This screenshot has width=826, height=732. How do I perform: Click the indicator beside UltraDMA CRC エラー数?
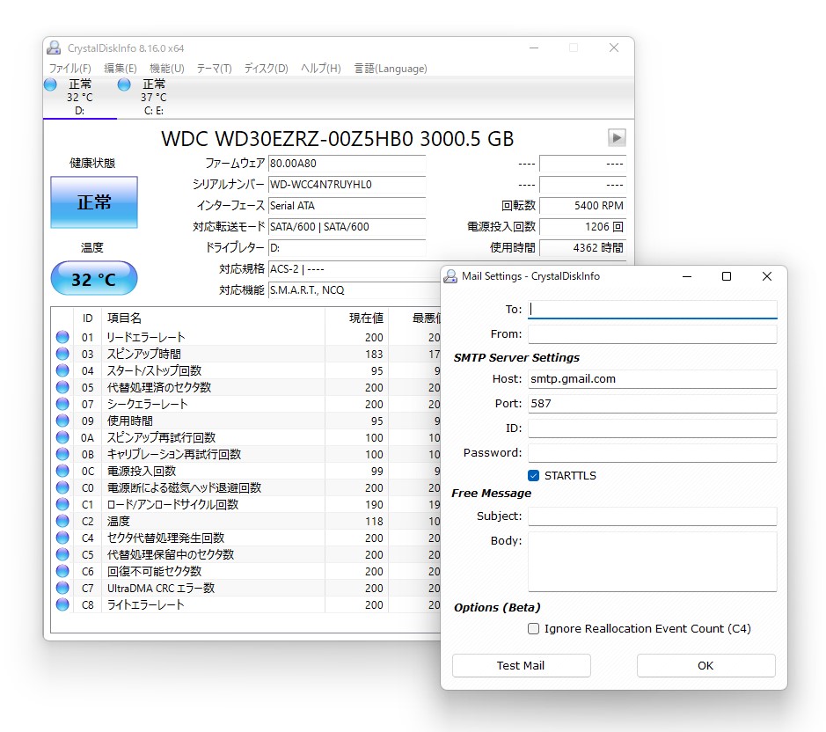61,588
